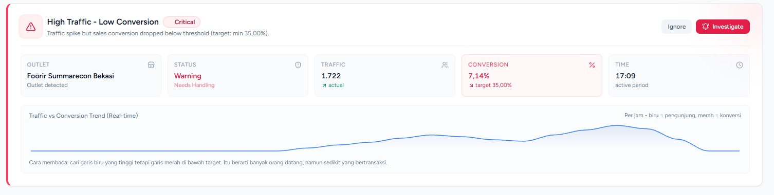The height and width of the screenshot is (195, 774).
Task: Click the 7,14% conversion value
Action: click(x=478, y=76)
